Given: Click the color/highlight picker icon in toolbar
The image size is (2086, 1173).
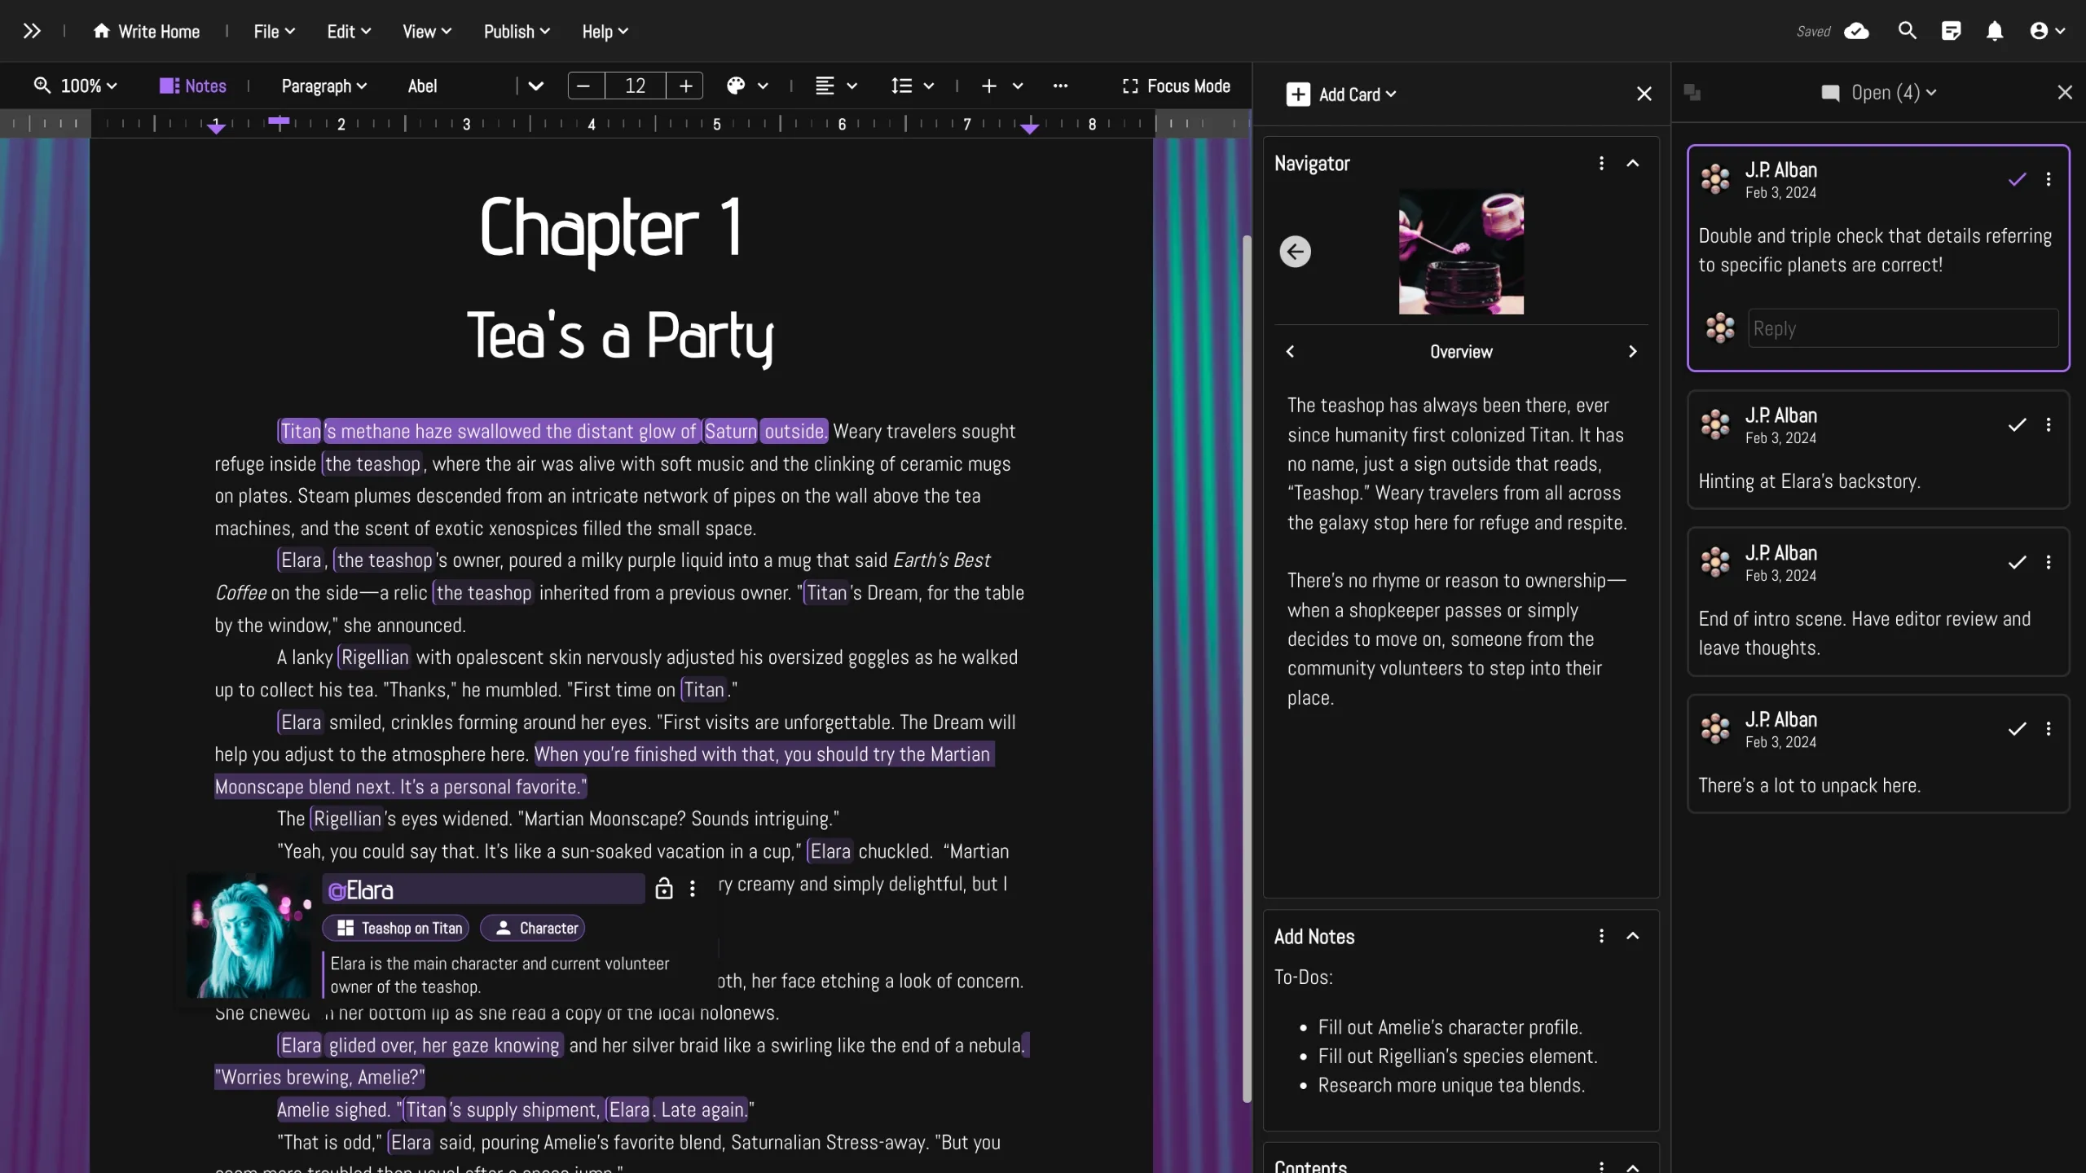Looking at the screenshot, I should (737, 86).
